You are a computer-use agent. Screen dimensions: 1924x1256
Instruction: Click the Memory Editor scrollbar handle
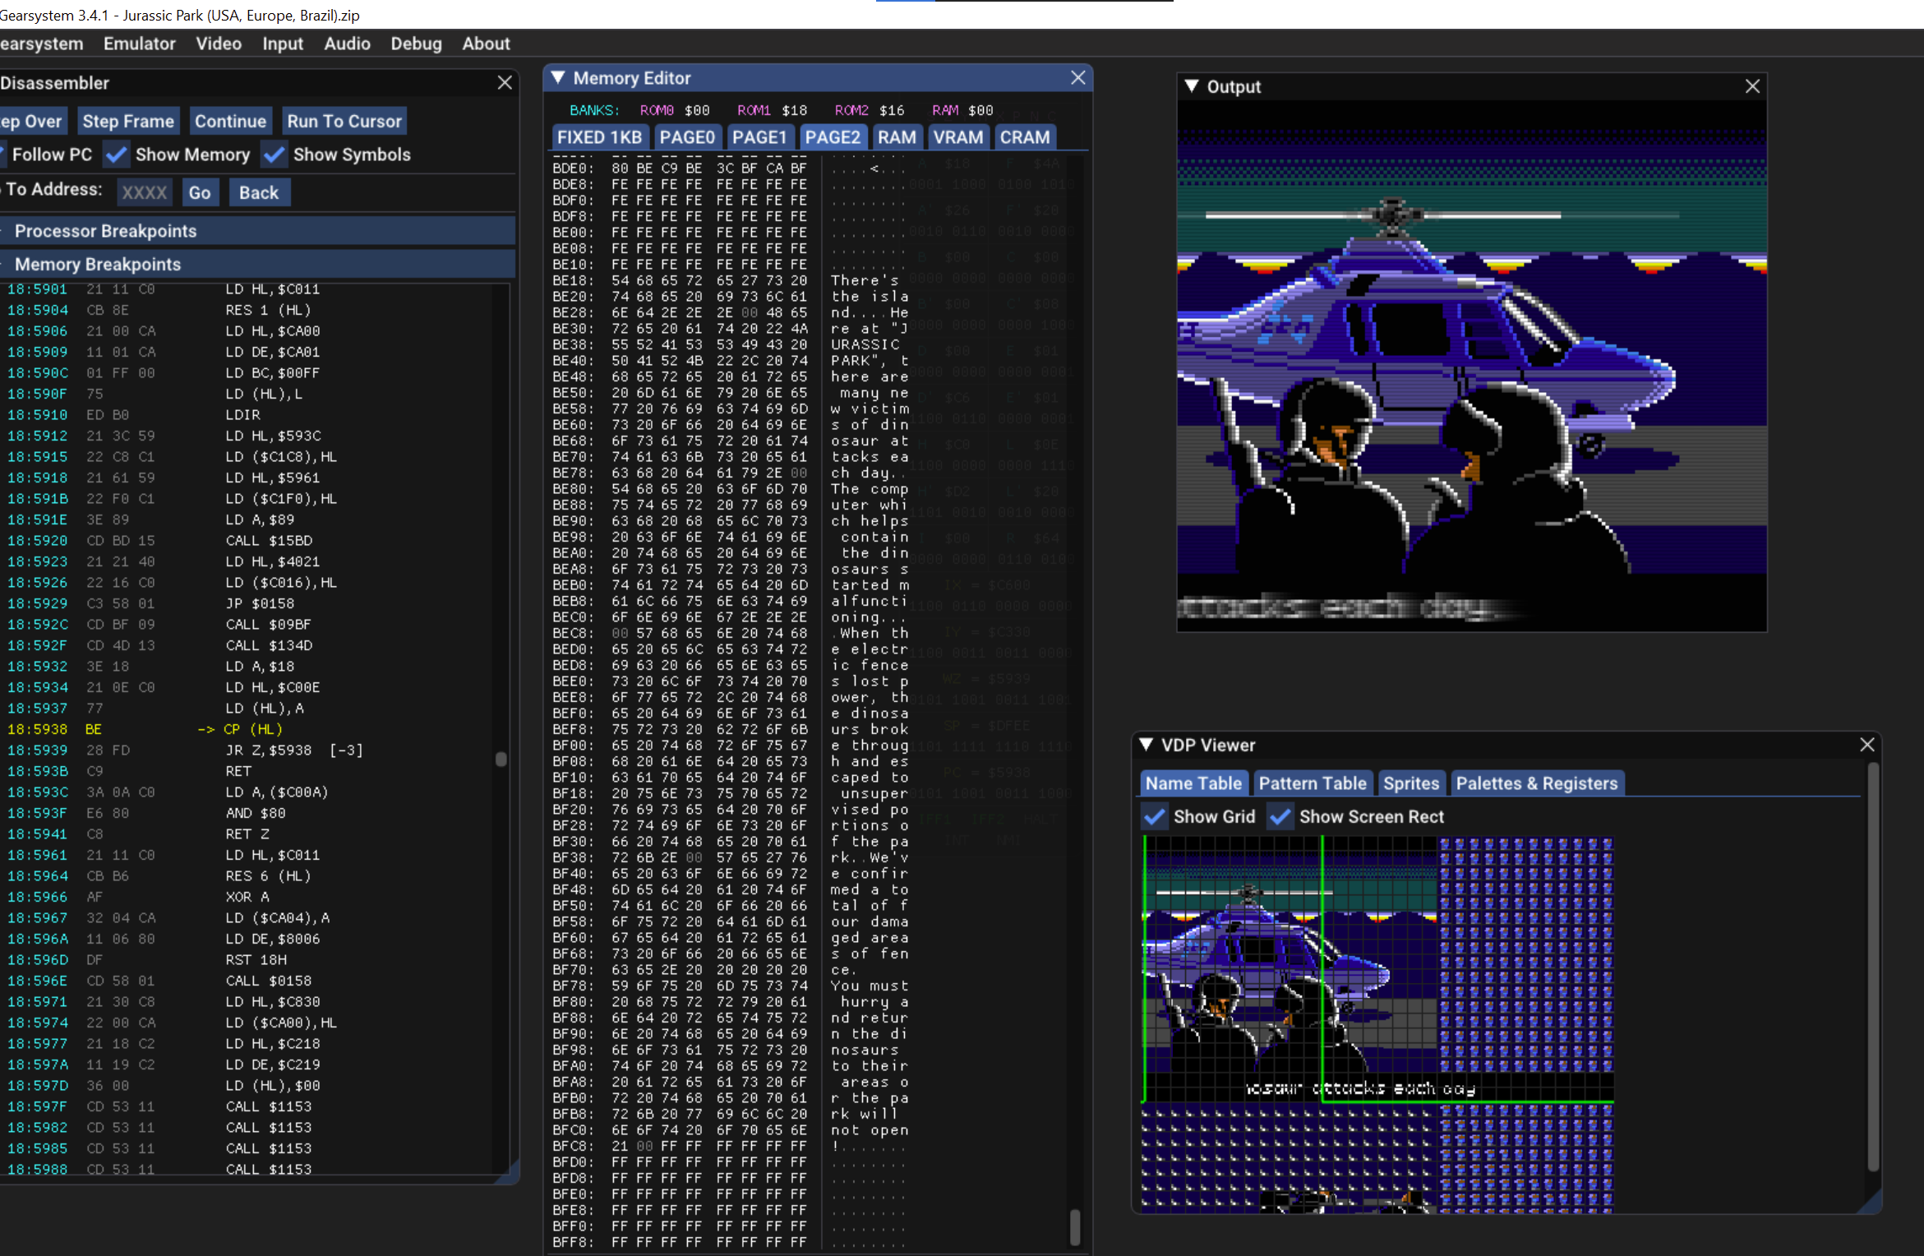1075,1226
